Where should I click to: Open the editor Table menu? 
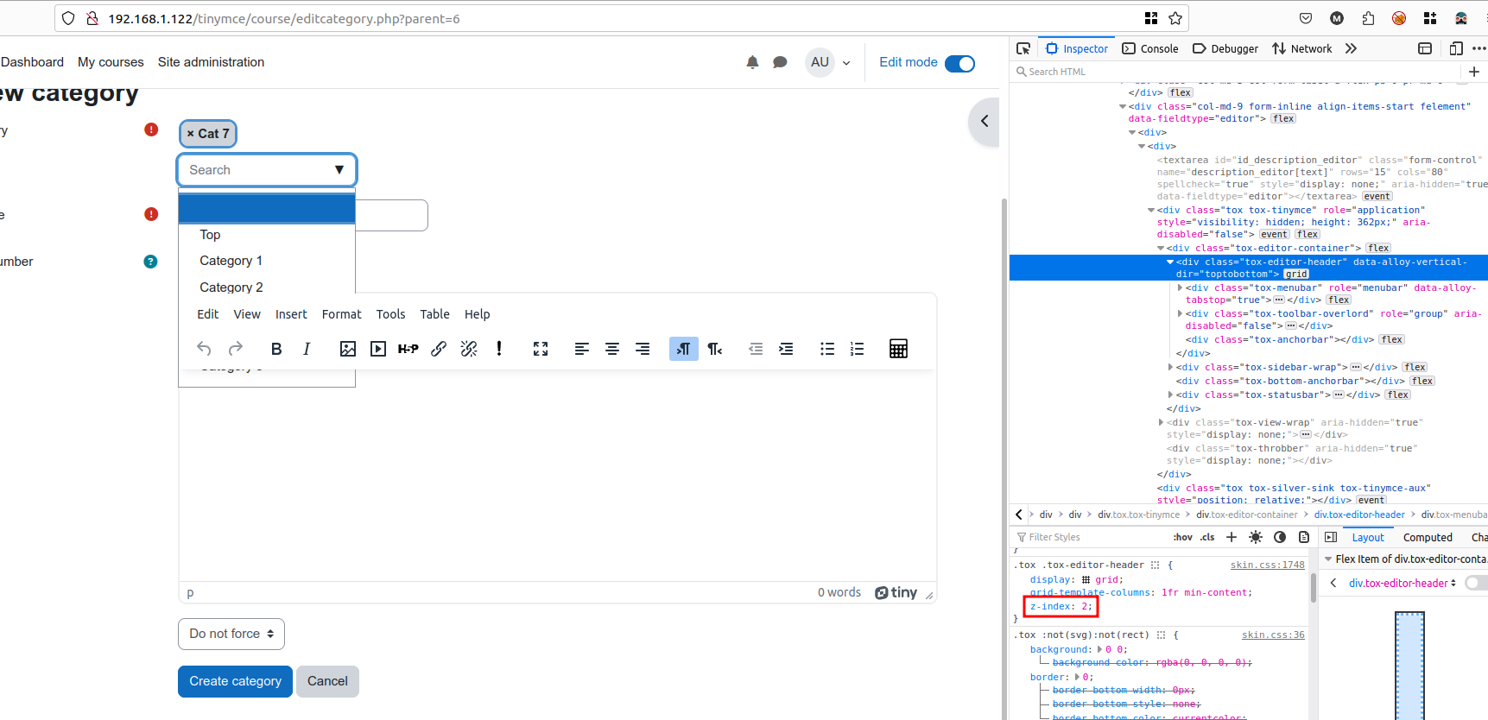coord(434,314)
